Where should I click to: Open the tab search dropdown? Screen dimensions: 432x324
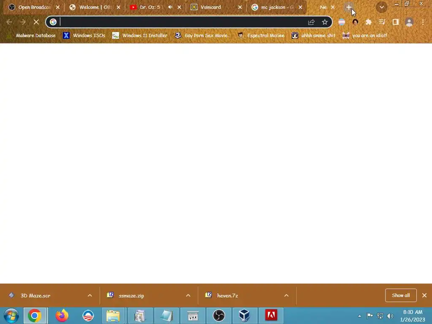(x=381, y=7)
